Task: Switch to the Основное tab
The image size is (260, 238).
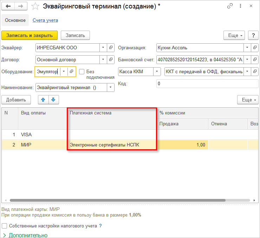Action: (x=15, y=20)
